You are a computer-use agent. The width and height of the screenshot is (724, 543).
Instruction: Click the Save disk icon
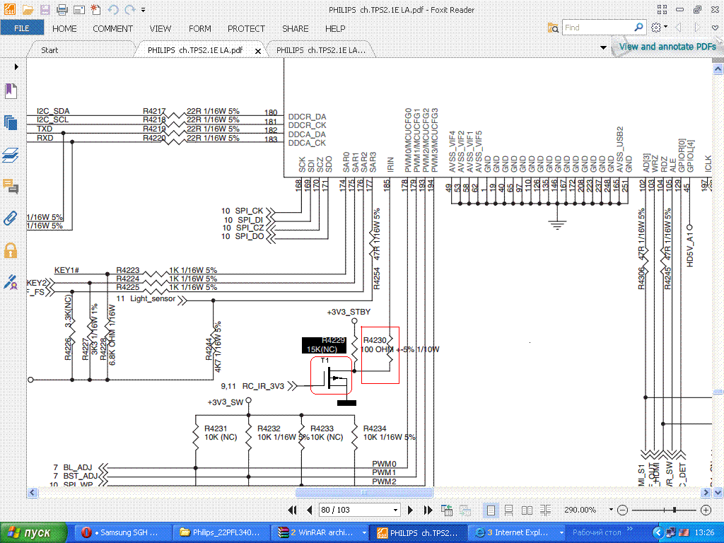click(x=45, y=9)
